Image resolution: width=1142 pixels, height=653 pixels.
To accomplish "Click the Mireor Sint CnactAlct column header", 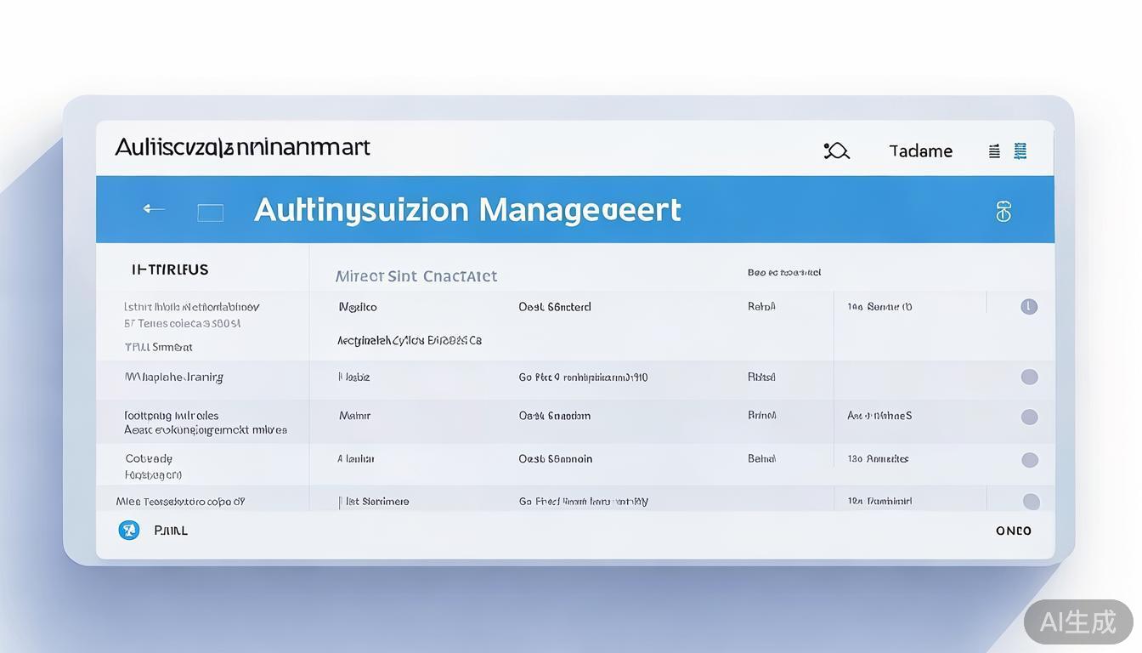I will click(x=416, y=276).
